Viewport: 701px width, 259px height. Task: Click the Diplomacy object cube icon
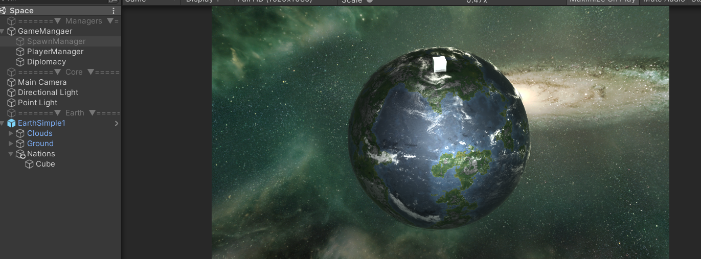pyautogui.click(x=20, y=62)
